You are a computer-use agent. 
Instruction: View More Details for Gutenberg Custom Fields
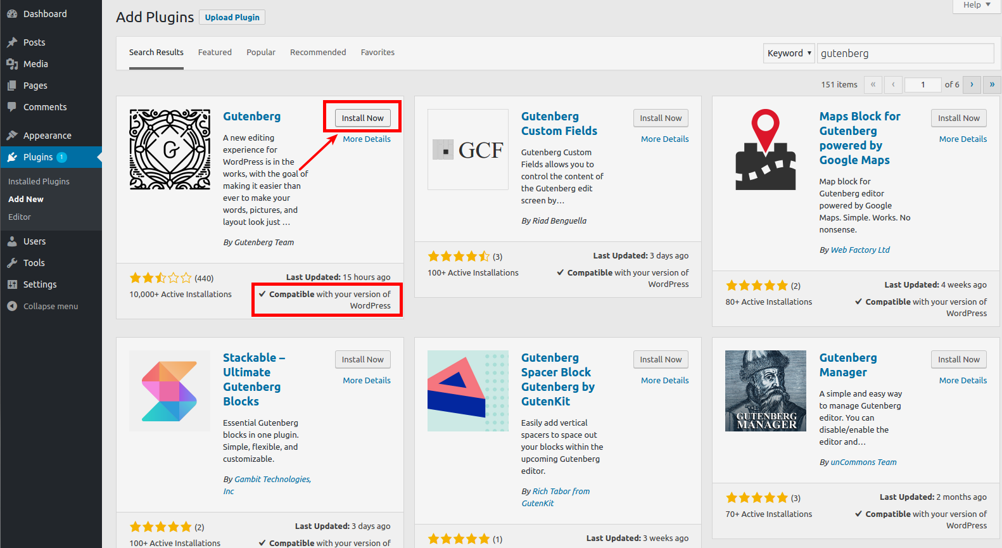pos(665,139)
